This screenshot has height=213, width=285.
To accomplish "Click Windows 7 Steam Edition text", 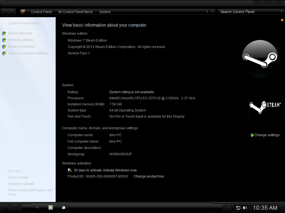I will tap(87, 40).
